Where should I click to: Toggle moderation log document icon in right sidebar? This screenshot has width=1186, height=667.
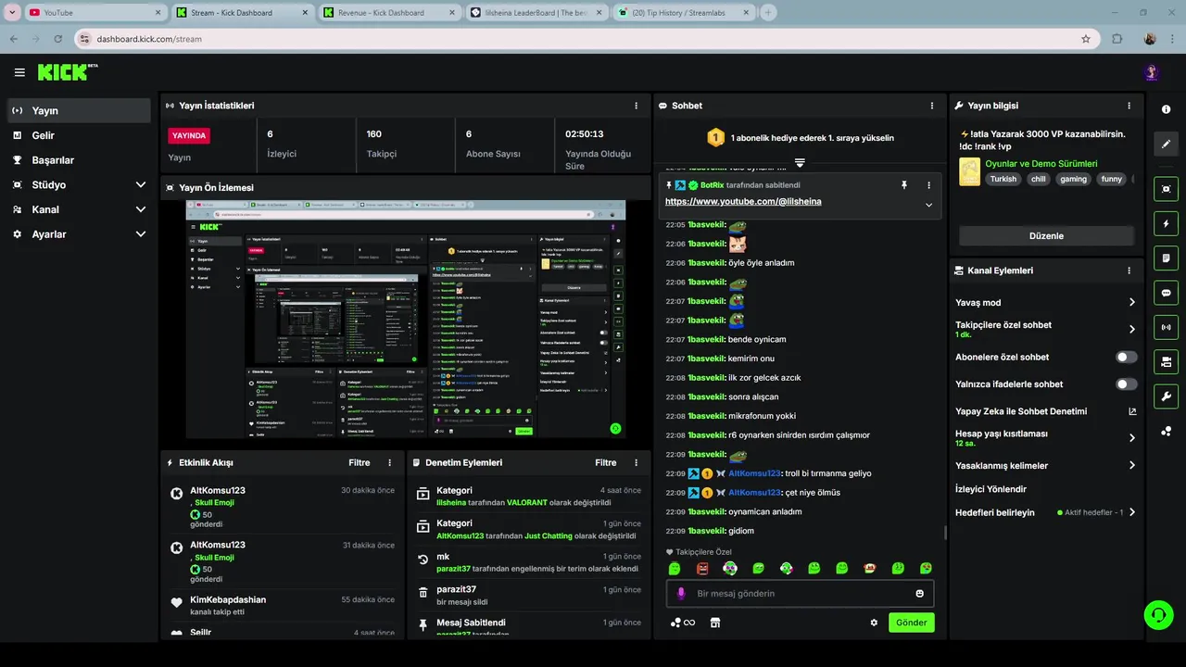[1166, 258]
